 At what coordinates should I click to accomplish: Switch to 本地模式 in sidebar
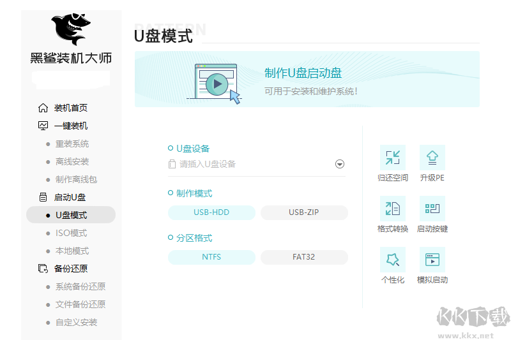coord(72,251)
